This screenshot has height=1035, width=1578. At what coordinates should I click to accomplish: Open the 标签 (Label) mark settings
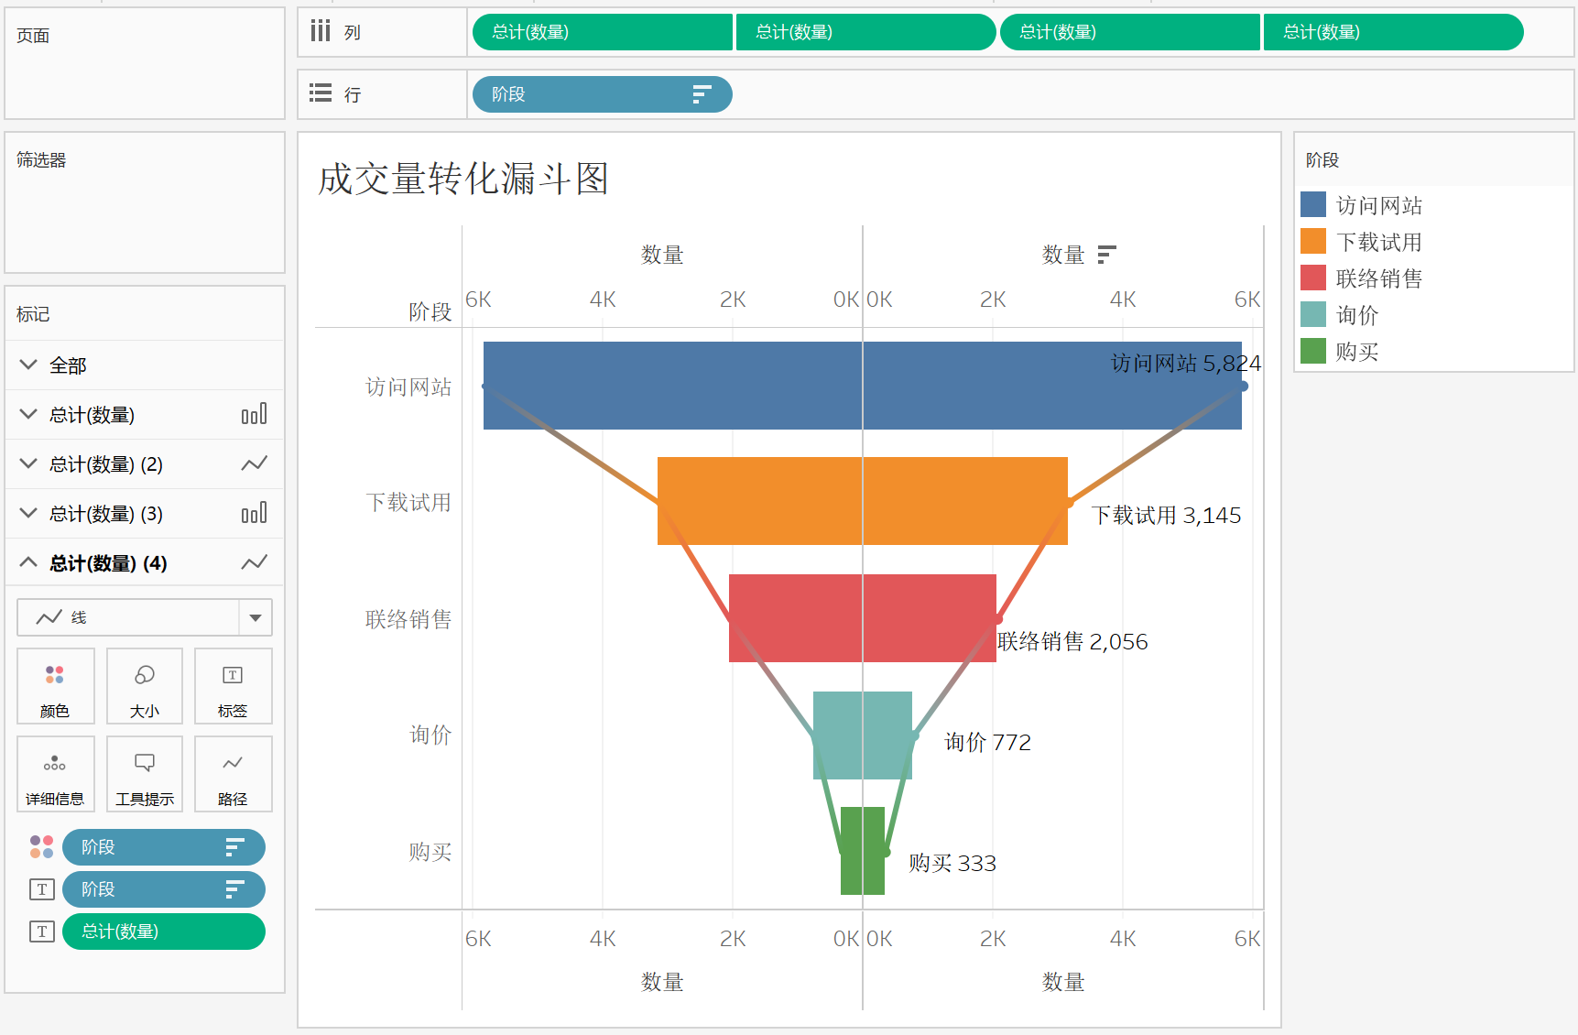[x=233, y=685]
